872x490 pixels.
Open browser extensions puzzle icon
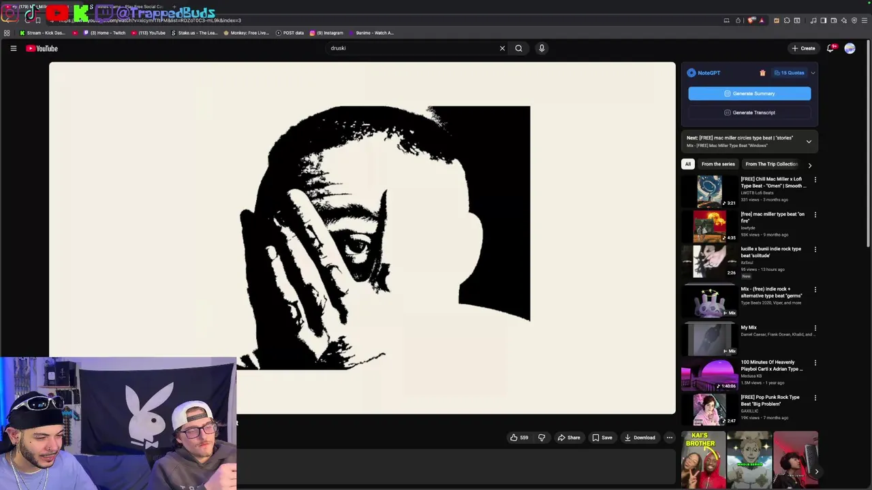tap(786, 20)
